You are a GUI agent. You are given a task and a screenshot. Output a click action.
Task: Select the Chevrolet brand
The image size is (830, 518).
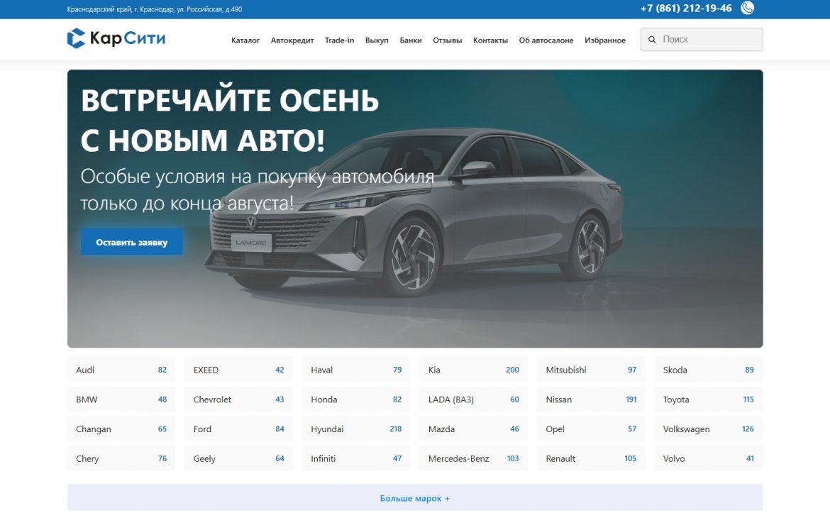239,399
